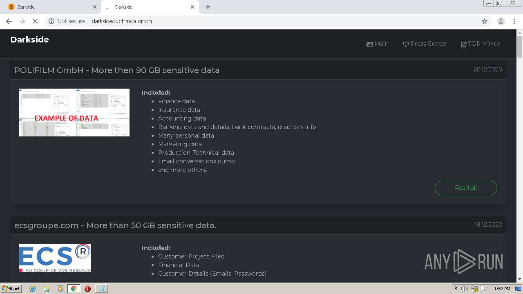The height and width of the screenshot is (294, 523).
Task: Select Chrome in the taskbar
Action: click(x=74, y=289)
